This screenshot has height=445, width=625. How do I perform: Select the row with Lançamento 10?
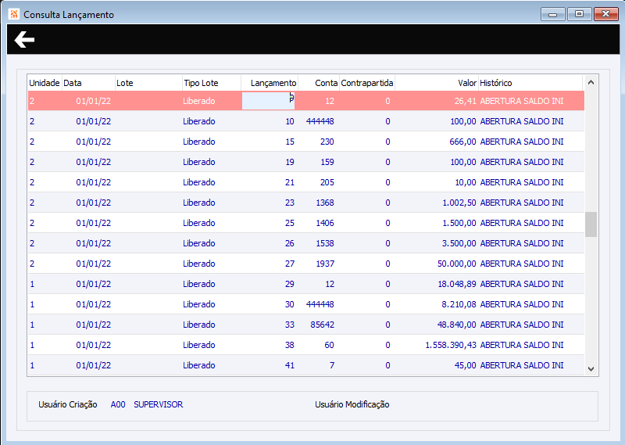coord(289,121)
